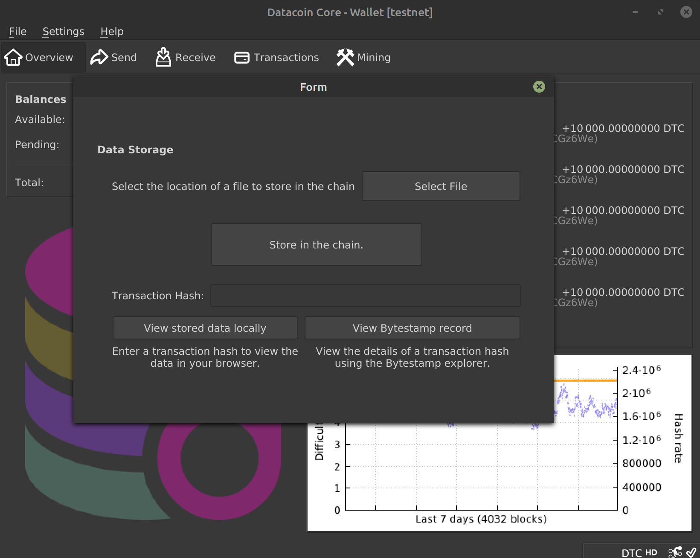Click the network connections status icon

675,552
